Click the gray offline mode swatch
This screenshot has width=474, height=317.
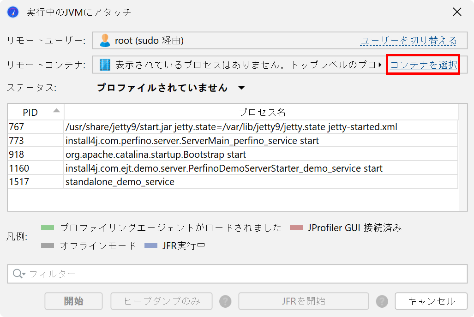[x=48, y=245]
